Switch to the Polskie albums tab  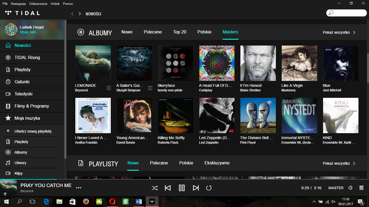coord(204,32)
